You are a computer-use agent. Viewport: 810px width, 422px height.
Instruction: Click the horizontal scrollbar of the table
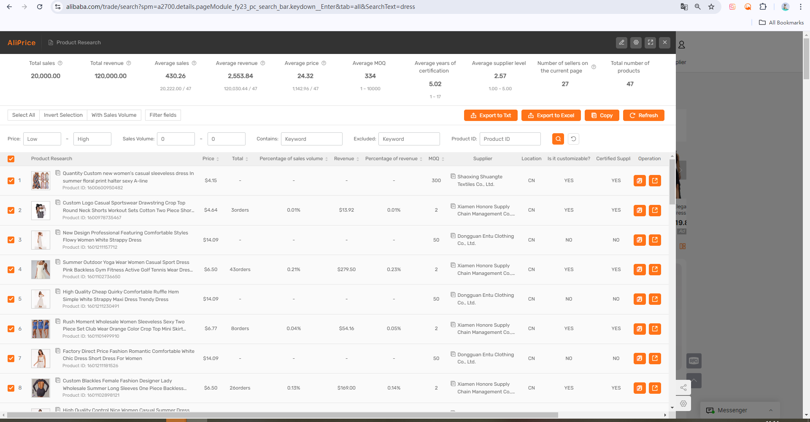(283, 415)
